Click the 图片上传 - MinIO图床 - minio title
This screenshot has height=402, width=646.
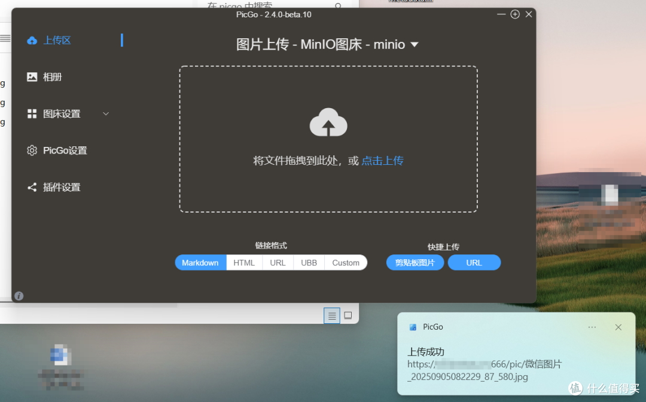point(321,44)
